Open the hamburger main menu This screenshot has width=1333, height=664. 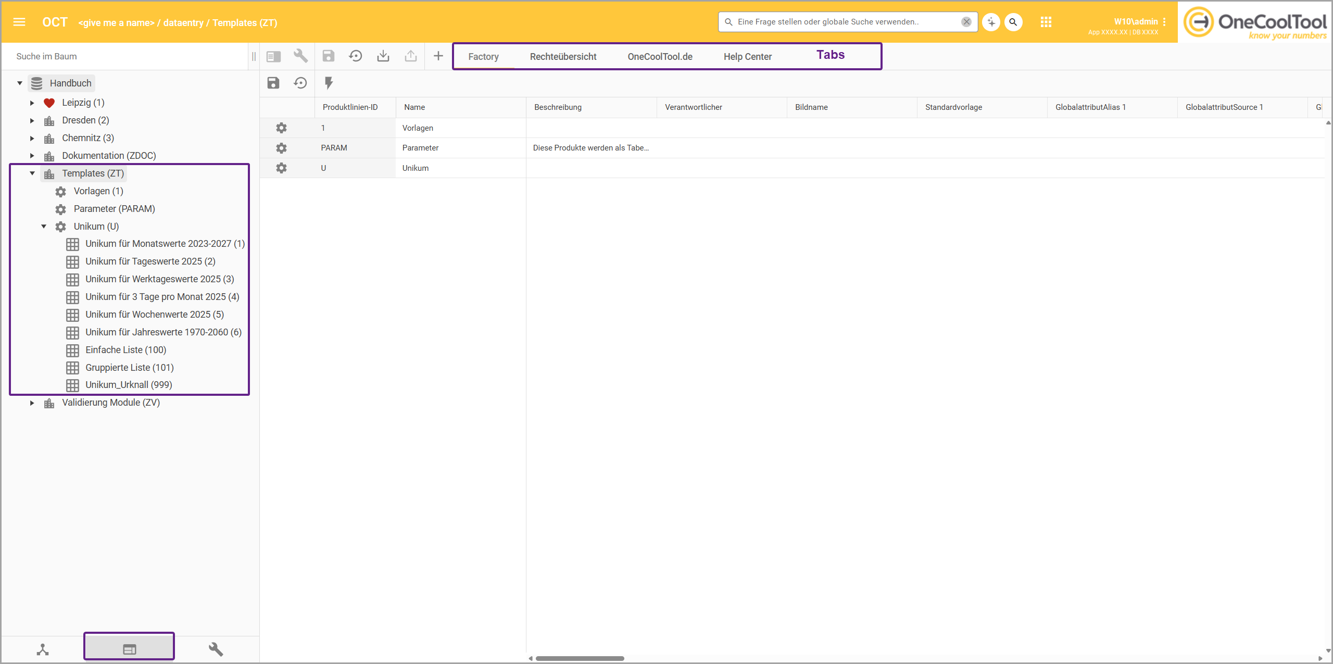point(19,22)
